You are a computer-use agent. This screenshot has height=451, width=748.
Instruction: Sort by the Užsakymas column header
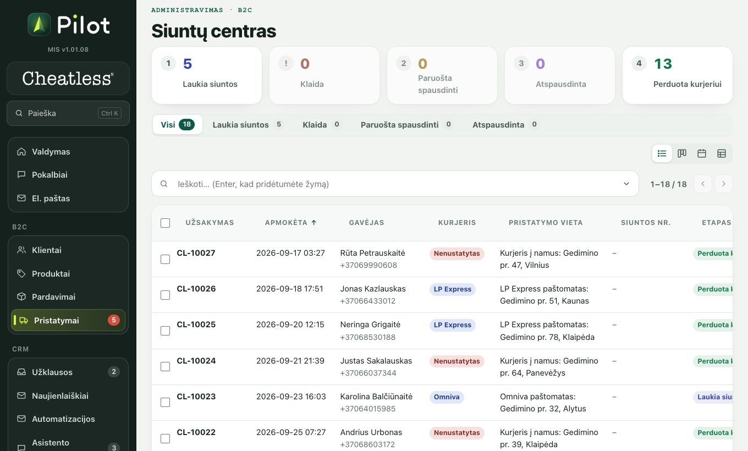210,223
